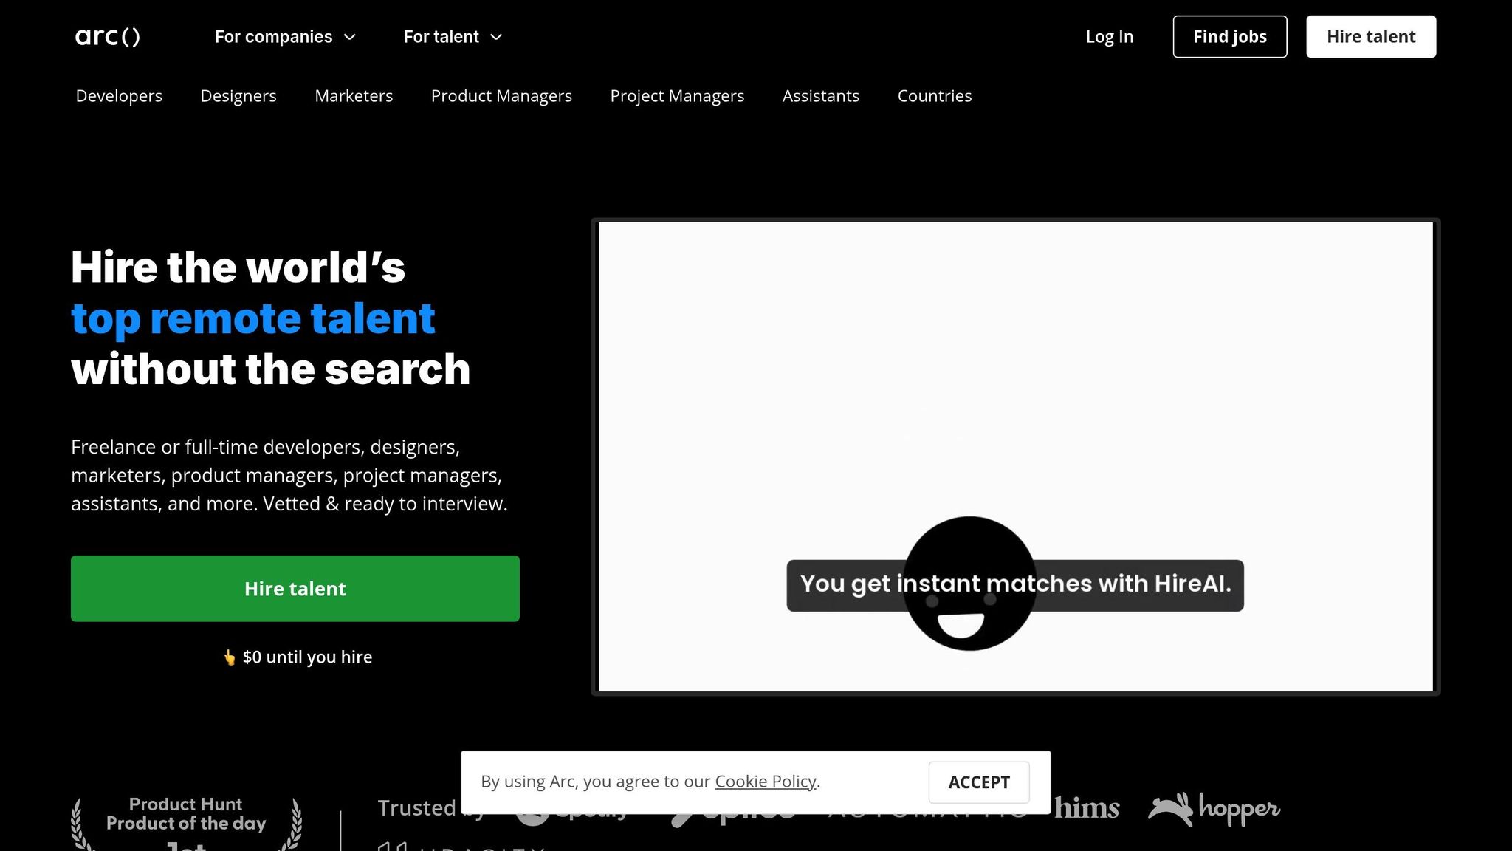Click the Product Hunt award badge
This screenshot has height=851, width=1512.
click(186, 821)
